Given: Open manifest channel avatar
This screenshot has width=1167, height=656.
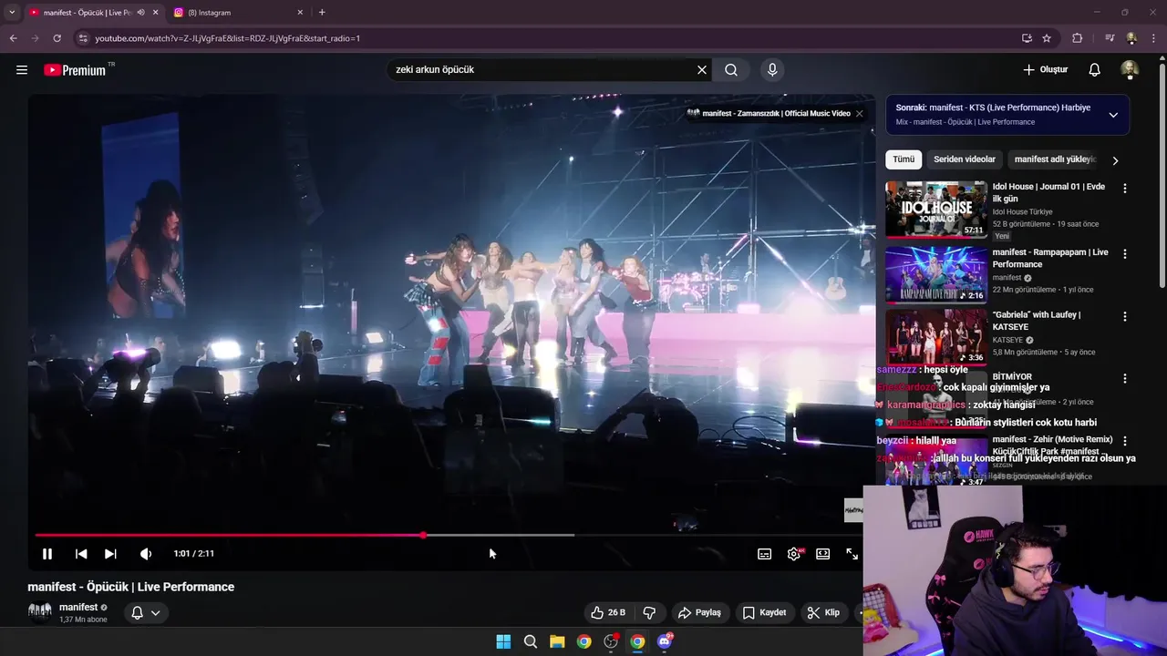Looking at the screenshot, I should coord(39,612).
